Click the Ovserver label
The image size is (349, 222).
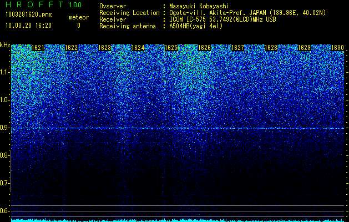[113, 6]
